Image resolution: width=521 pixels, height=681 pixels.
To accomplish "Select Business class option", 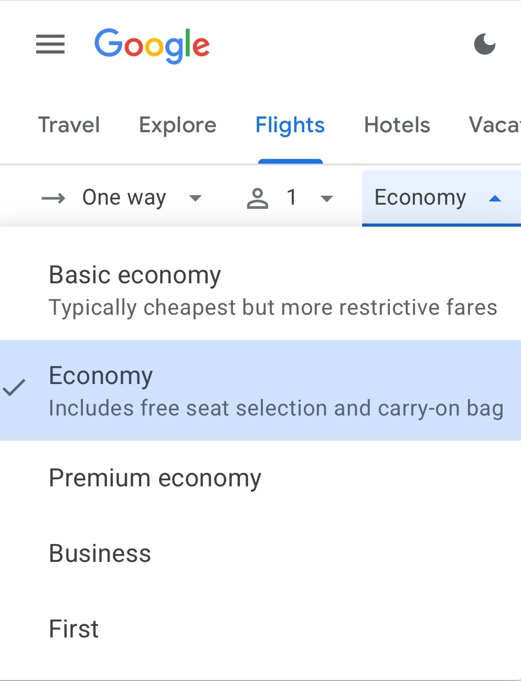I will tap(100, 554).
